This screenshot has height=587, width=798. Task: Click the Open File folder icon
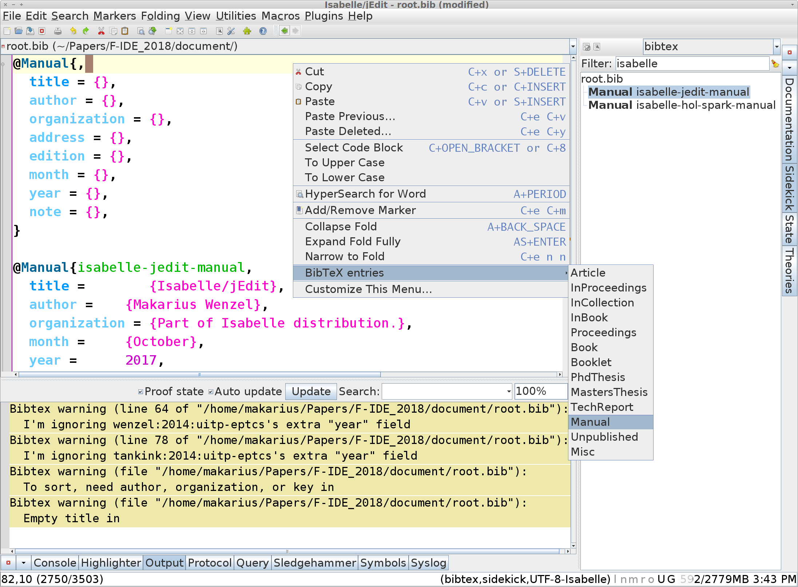point(19,31)
